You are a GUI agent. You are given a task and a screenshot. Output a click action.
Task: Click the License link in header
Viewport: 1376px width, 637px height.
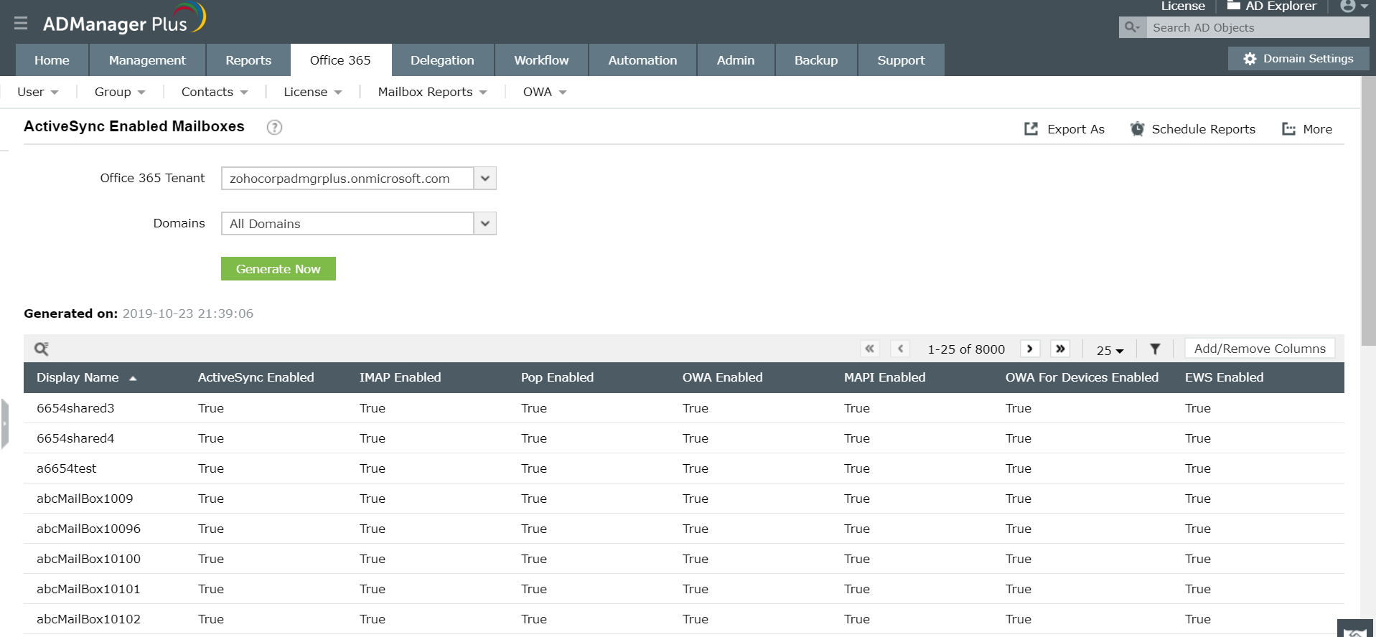[x=1183, y=6]
